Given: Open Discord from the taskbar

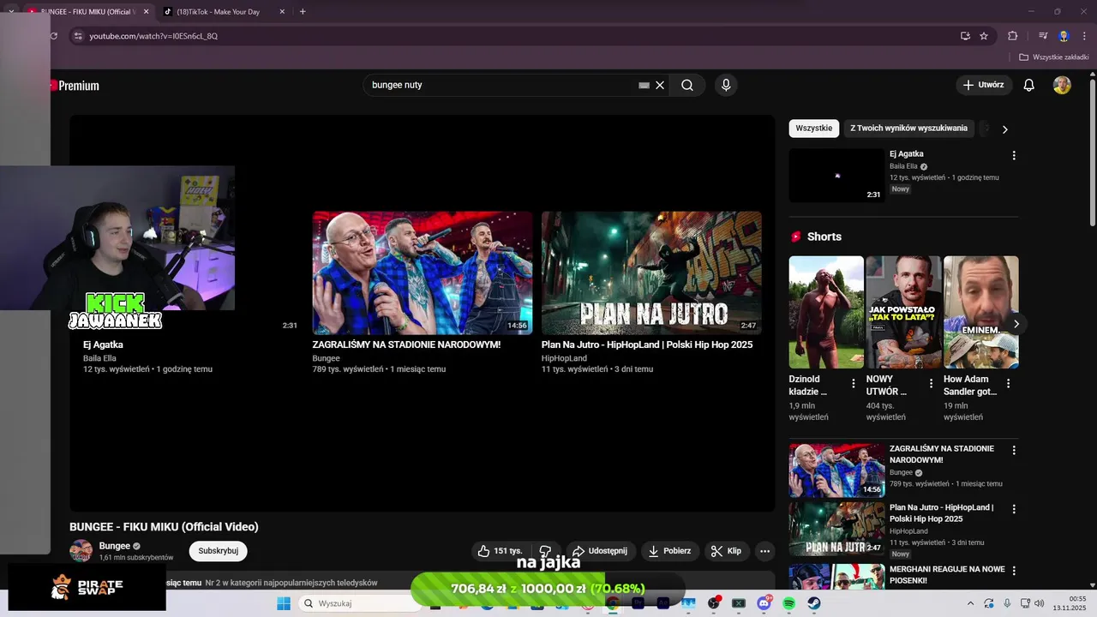Looking at the screenshot, I should [x=764, y=603].
